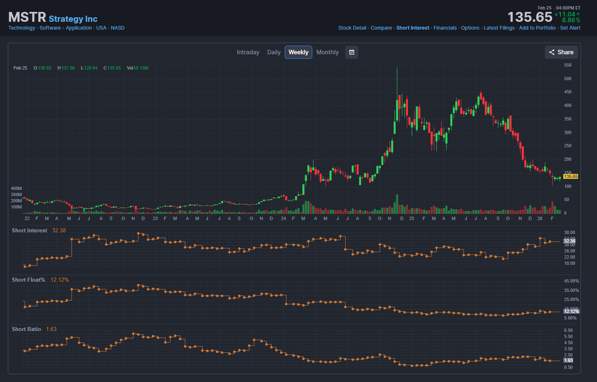The height and width of the screenshot is (382, 597).
Task: Open the Options link
Action: coord(470,28)
